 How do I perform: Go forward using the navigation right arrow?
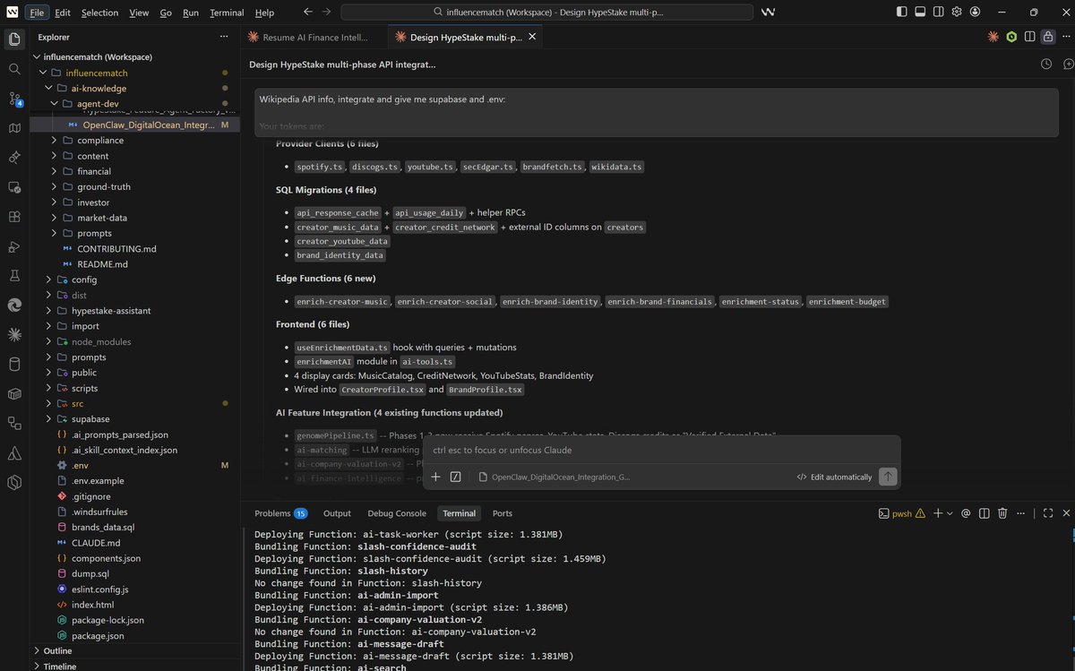point(327,13)
